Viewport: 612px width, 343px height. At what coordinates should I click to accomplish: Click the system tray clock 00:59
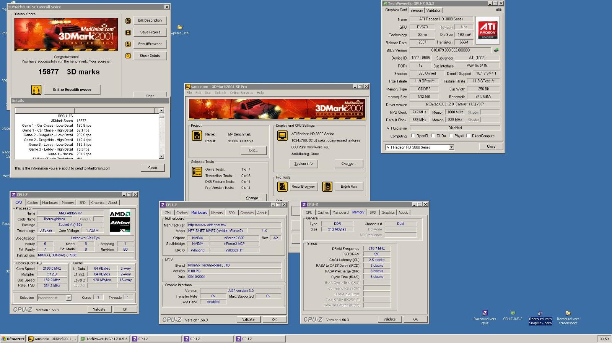point(604,339)
